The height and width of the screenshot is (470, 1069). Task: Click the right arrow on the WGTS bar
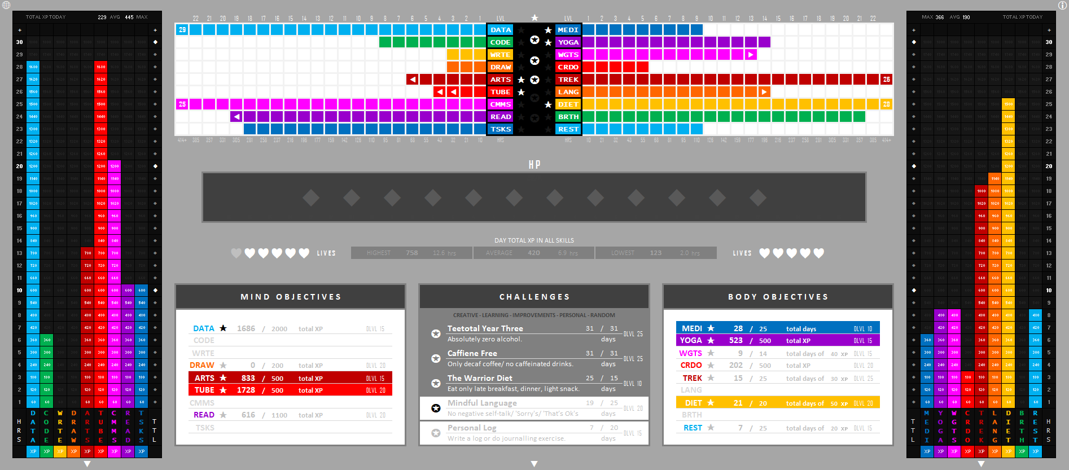751,55
